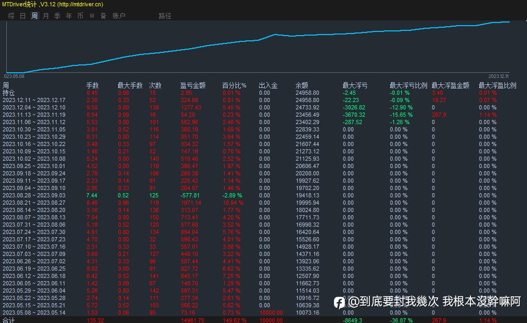Click the 余额 column header
The image size is (527, 323).
[302, 85]
